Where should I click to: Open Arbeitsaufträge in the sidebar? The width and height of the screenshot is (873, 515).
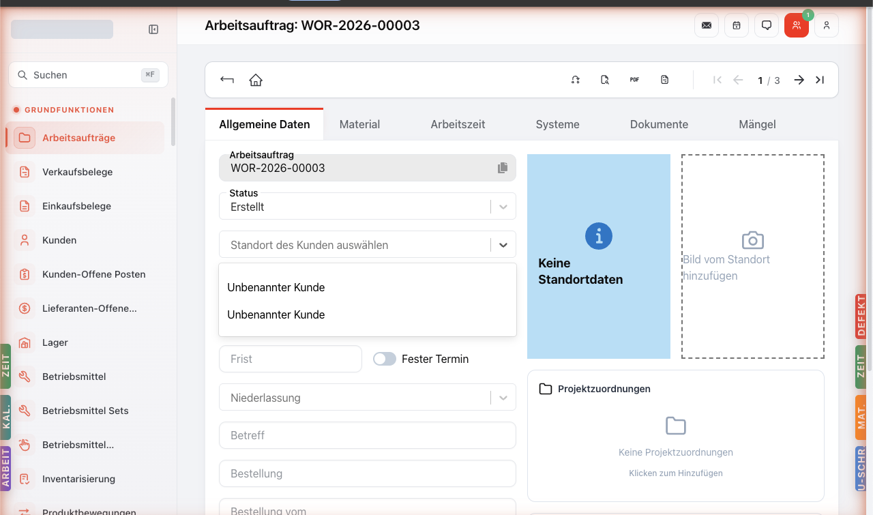click(85, 138)
